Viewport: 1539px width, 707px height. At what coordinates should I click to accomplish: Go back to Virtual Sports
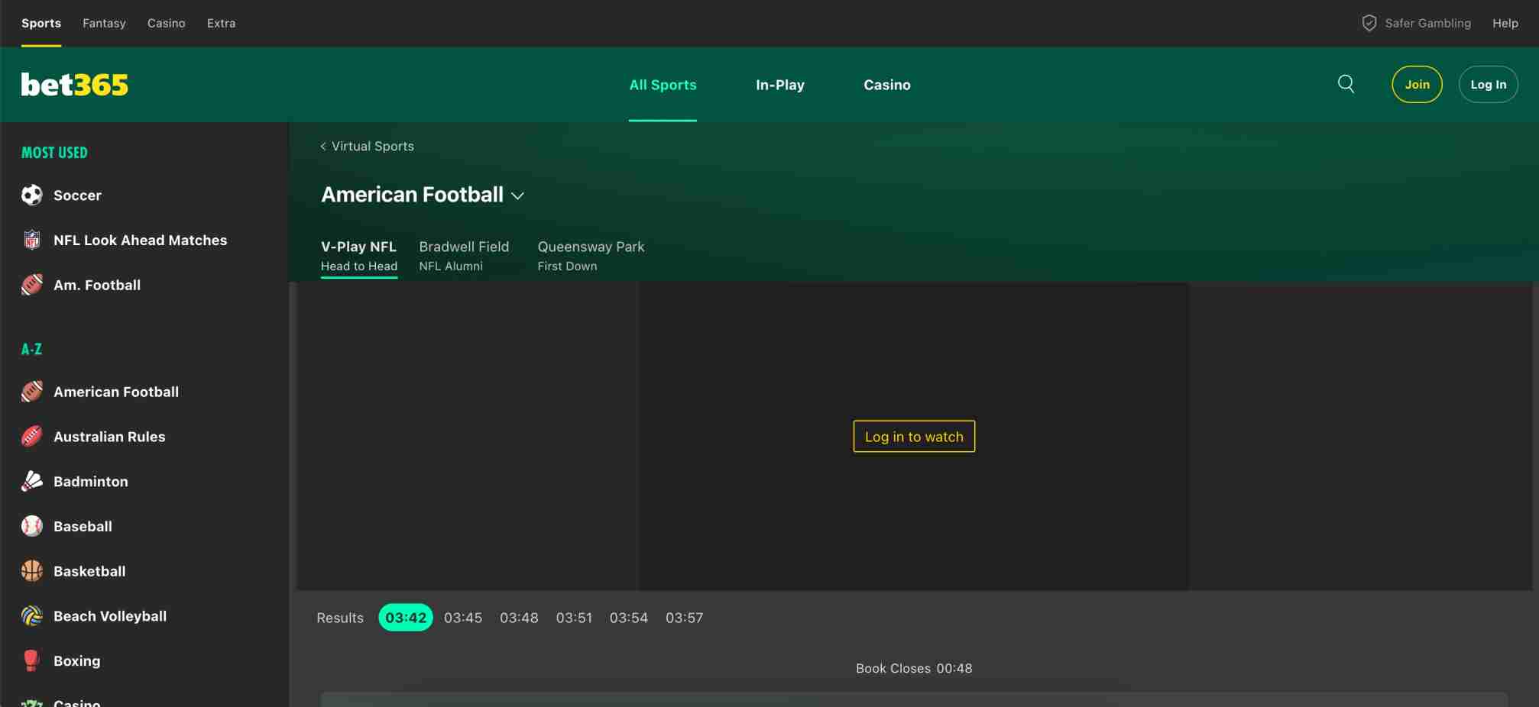(x=372, y=147)
